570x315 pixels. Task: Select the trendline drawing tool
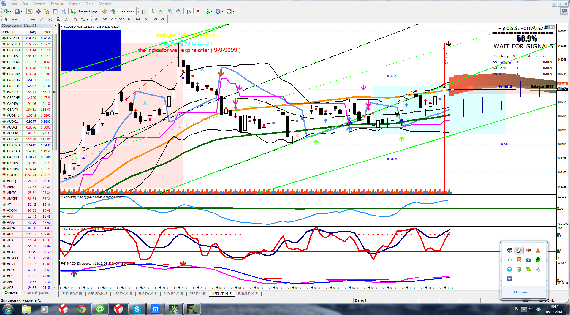(x=41, y=19)
